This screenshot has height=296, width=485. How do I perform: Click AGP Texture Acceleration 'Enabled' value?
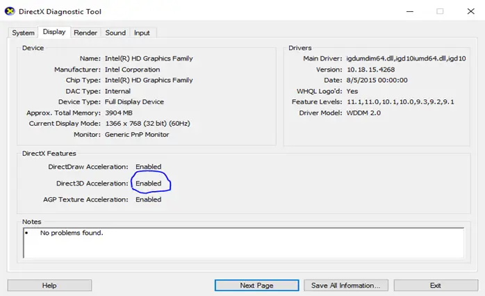tap(149, 199)
